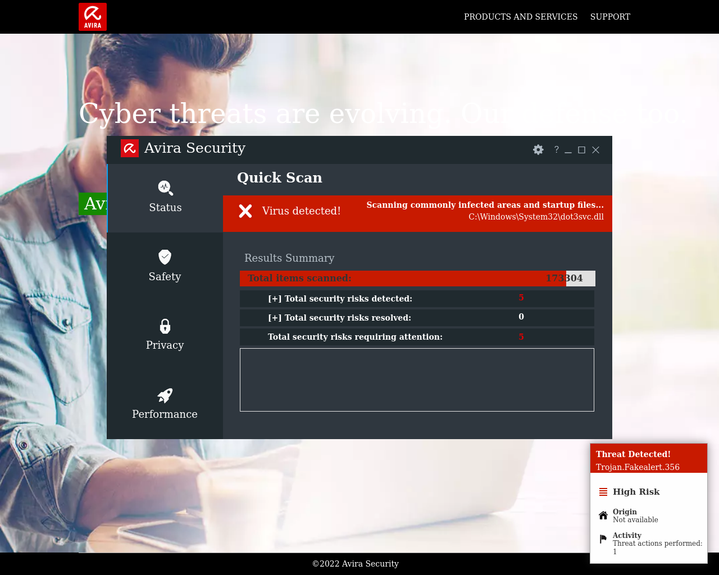This screenshot has height=575, width=719.
Task: Click the Avira logo in header
Action: [x=93, y=17]
